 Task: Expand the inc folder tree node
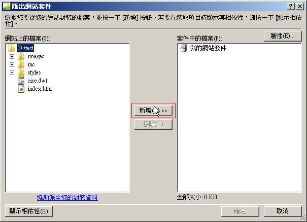coord(12,64)
